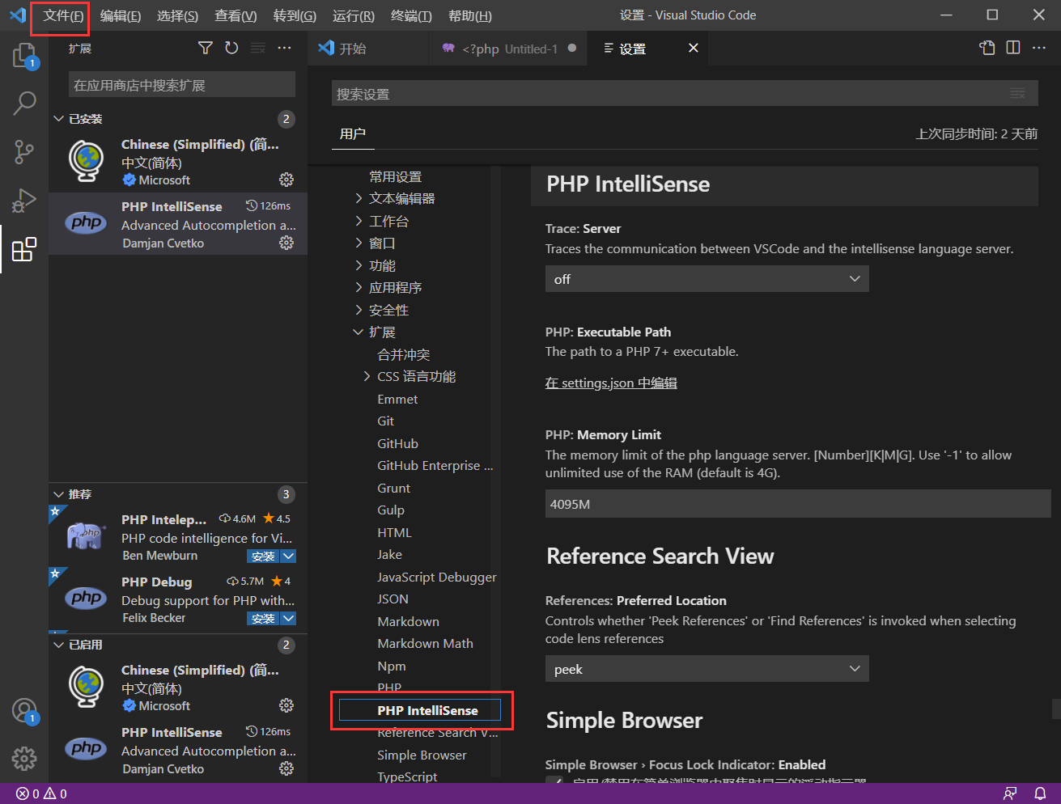
Task: Split the editor to the right
Action: click(x=1013, y=49)
